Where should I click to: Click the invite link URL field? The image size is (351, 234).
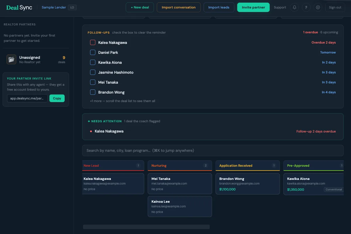click(x=27, y=98)
